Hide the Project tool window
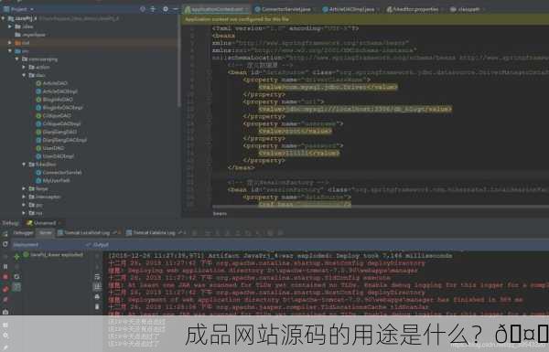 tap(176, 9)
